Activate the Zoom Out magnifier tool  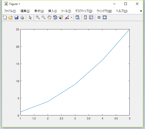[x=44, y=17]
